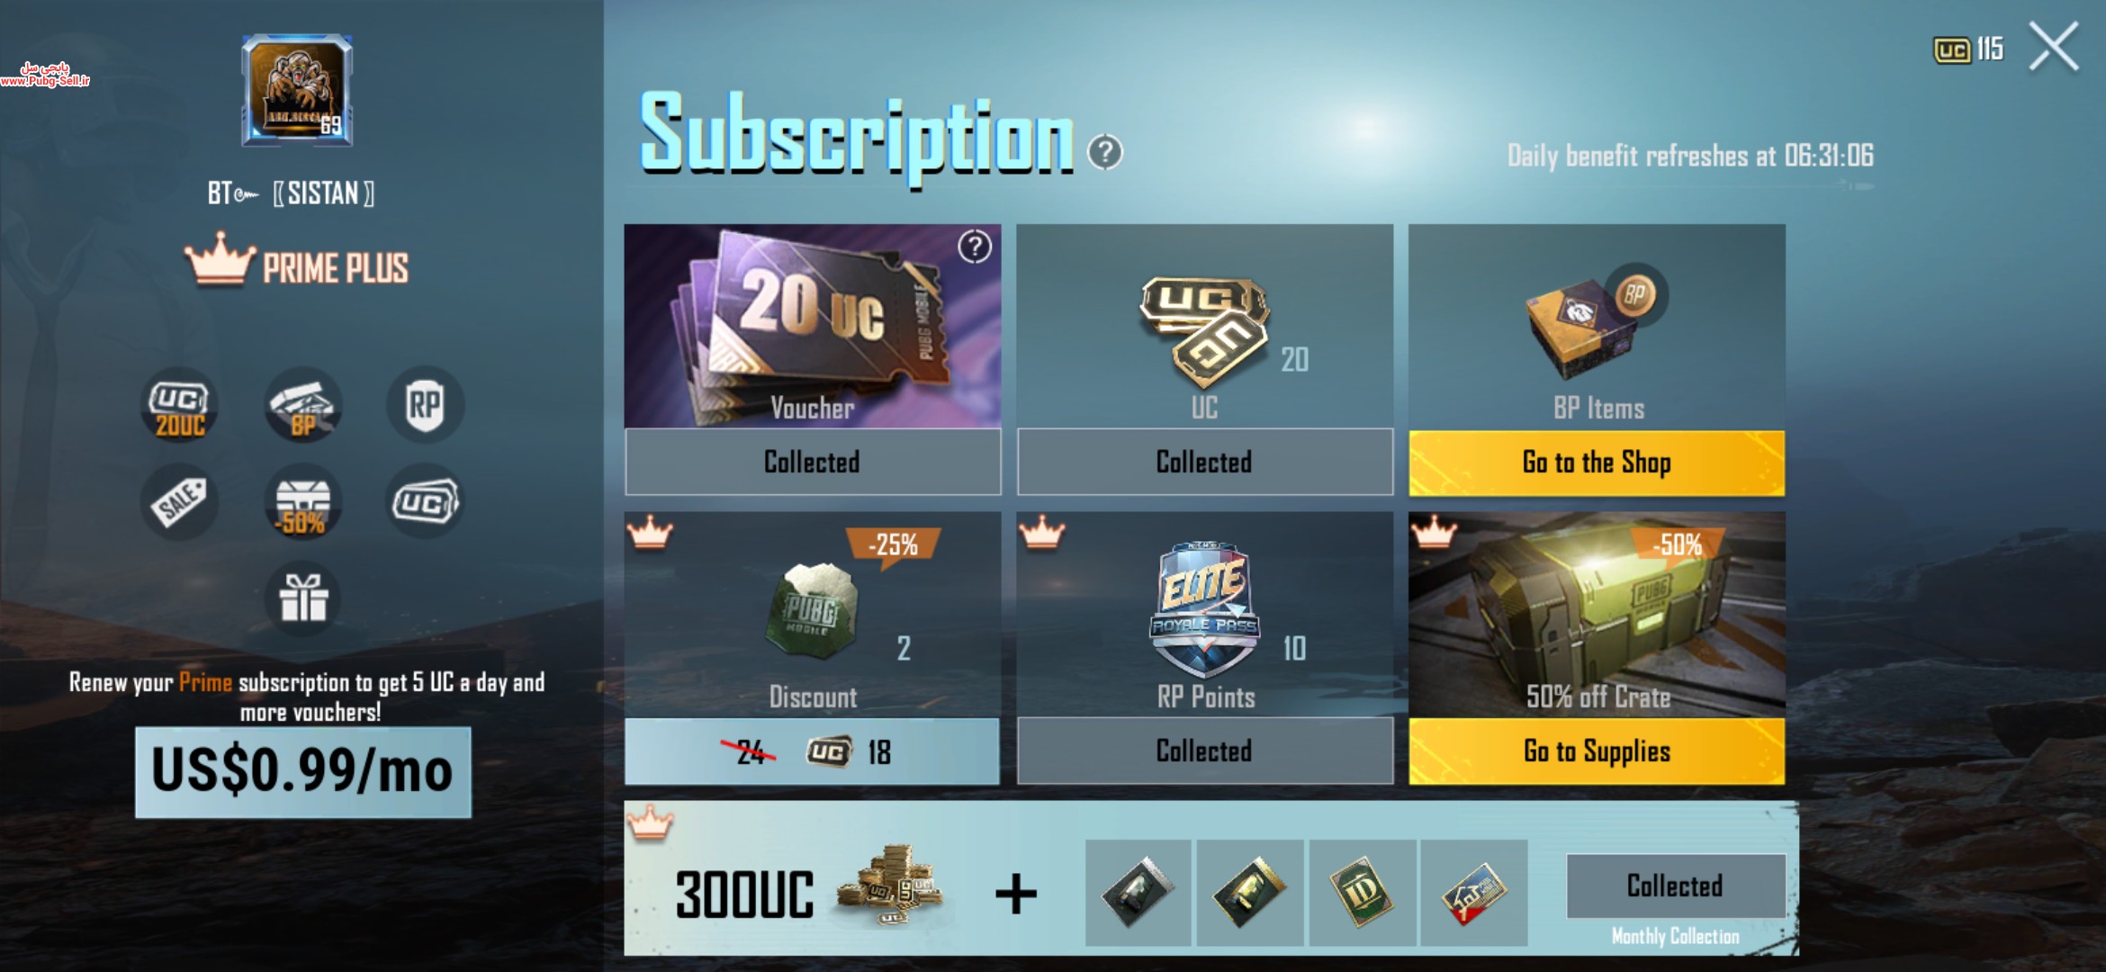Select the BP crate benefit icon

click(302, 405)
